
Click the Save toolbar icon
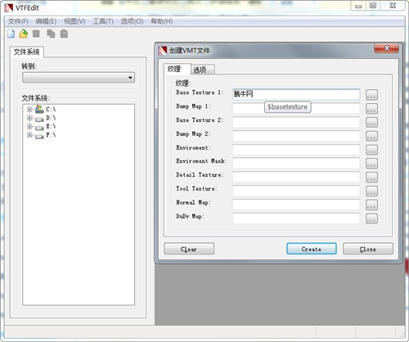(36, 34)
